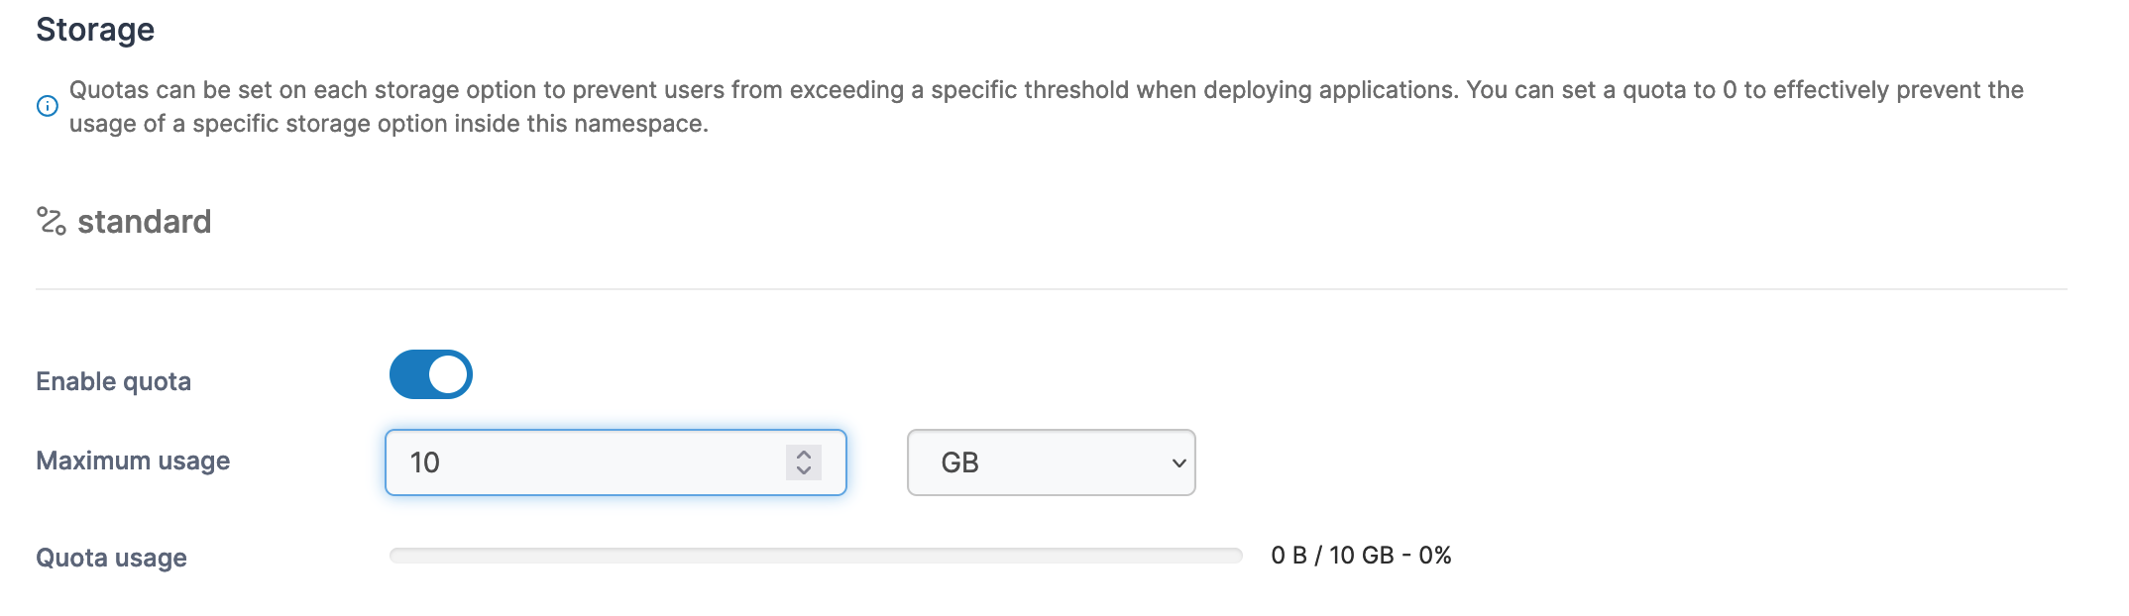The height and width of the screenshot is (616, 2129).
Task: Click the up arrow of the usage stepper
Action: pos(803,454)
